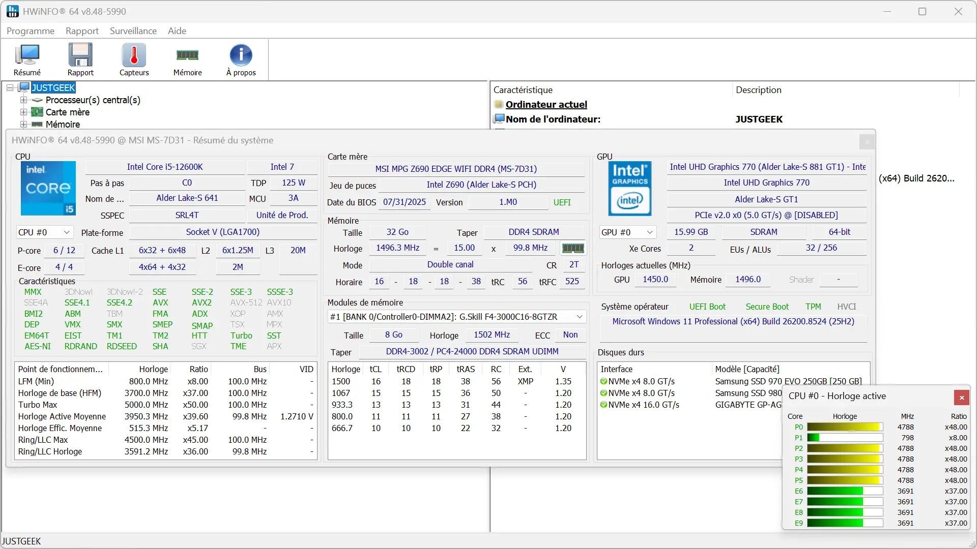Open the Capteurs thermometer icon
The height and width of the screenshot is (549, 977).
[x=134, y=55]
